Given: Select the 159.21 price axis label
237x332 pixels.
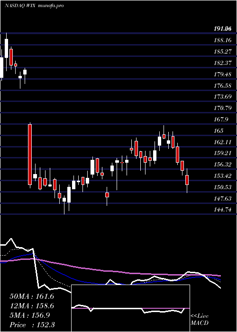Looking at the screenshot, I should pos(222,153).
